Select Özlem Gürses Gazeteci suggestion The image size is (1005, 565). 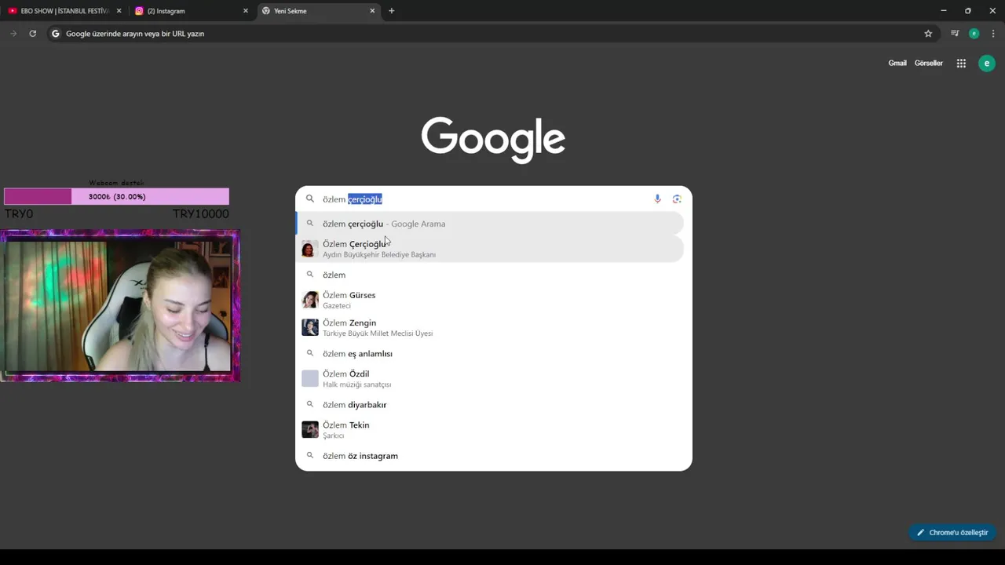pyautogui.click(x=489, y=300)
